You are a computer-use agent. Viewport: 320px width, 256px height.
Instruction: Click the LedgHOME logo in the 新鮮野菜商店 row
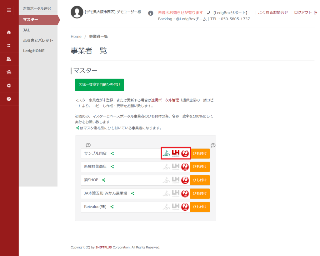click(x=176, y=167)
